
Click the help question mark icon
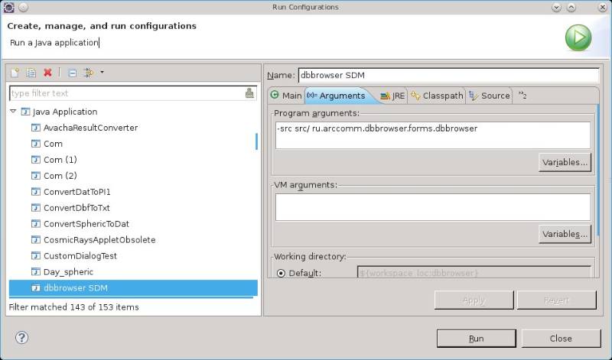21,337
